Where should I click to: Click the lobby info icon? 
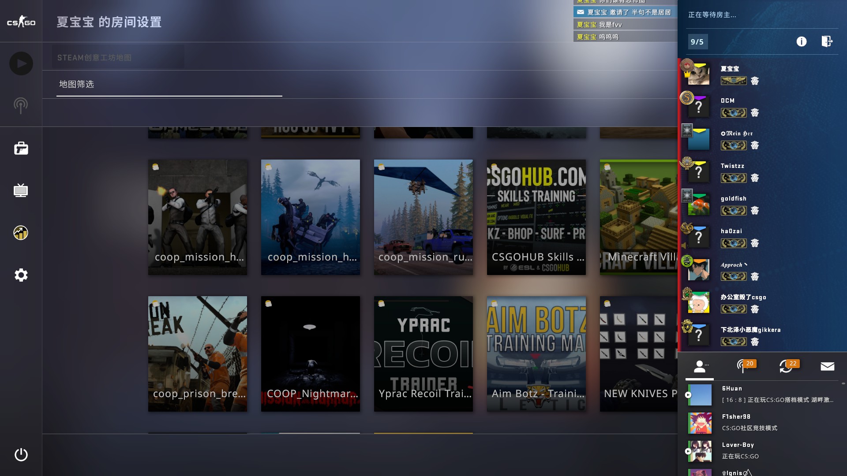tap(801, 41)
